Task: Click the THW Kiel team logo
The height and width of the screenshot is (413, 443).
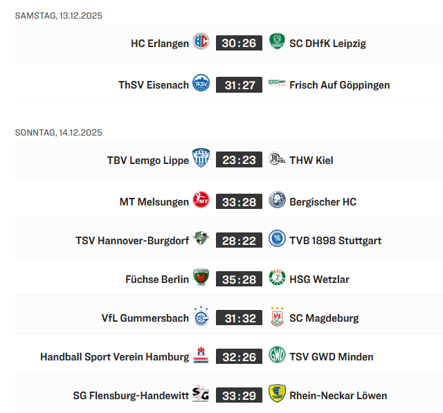Action: click(277, 159)
